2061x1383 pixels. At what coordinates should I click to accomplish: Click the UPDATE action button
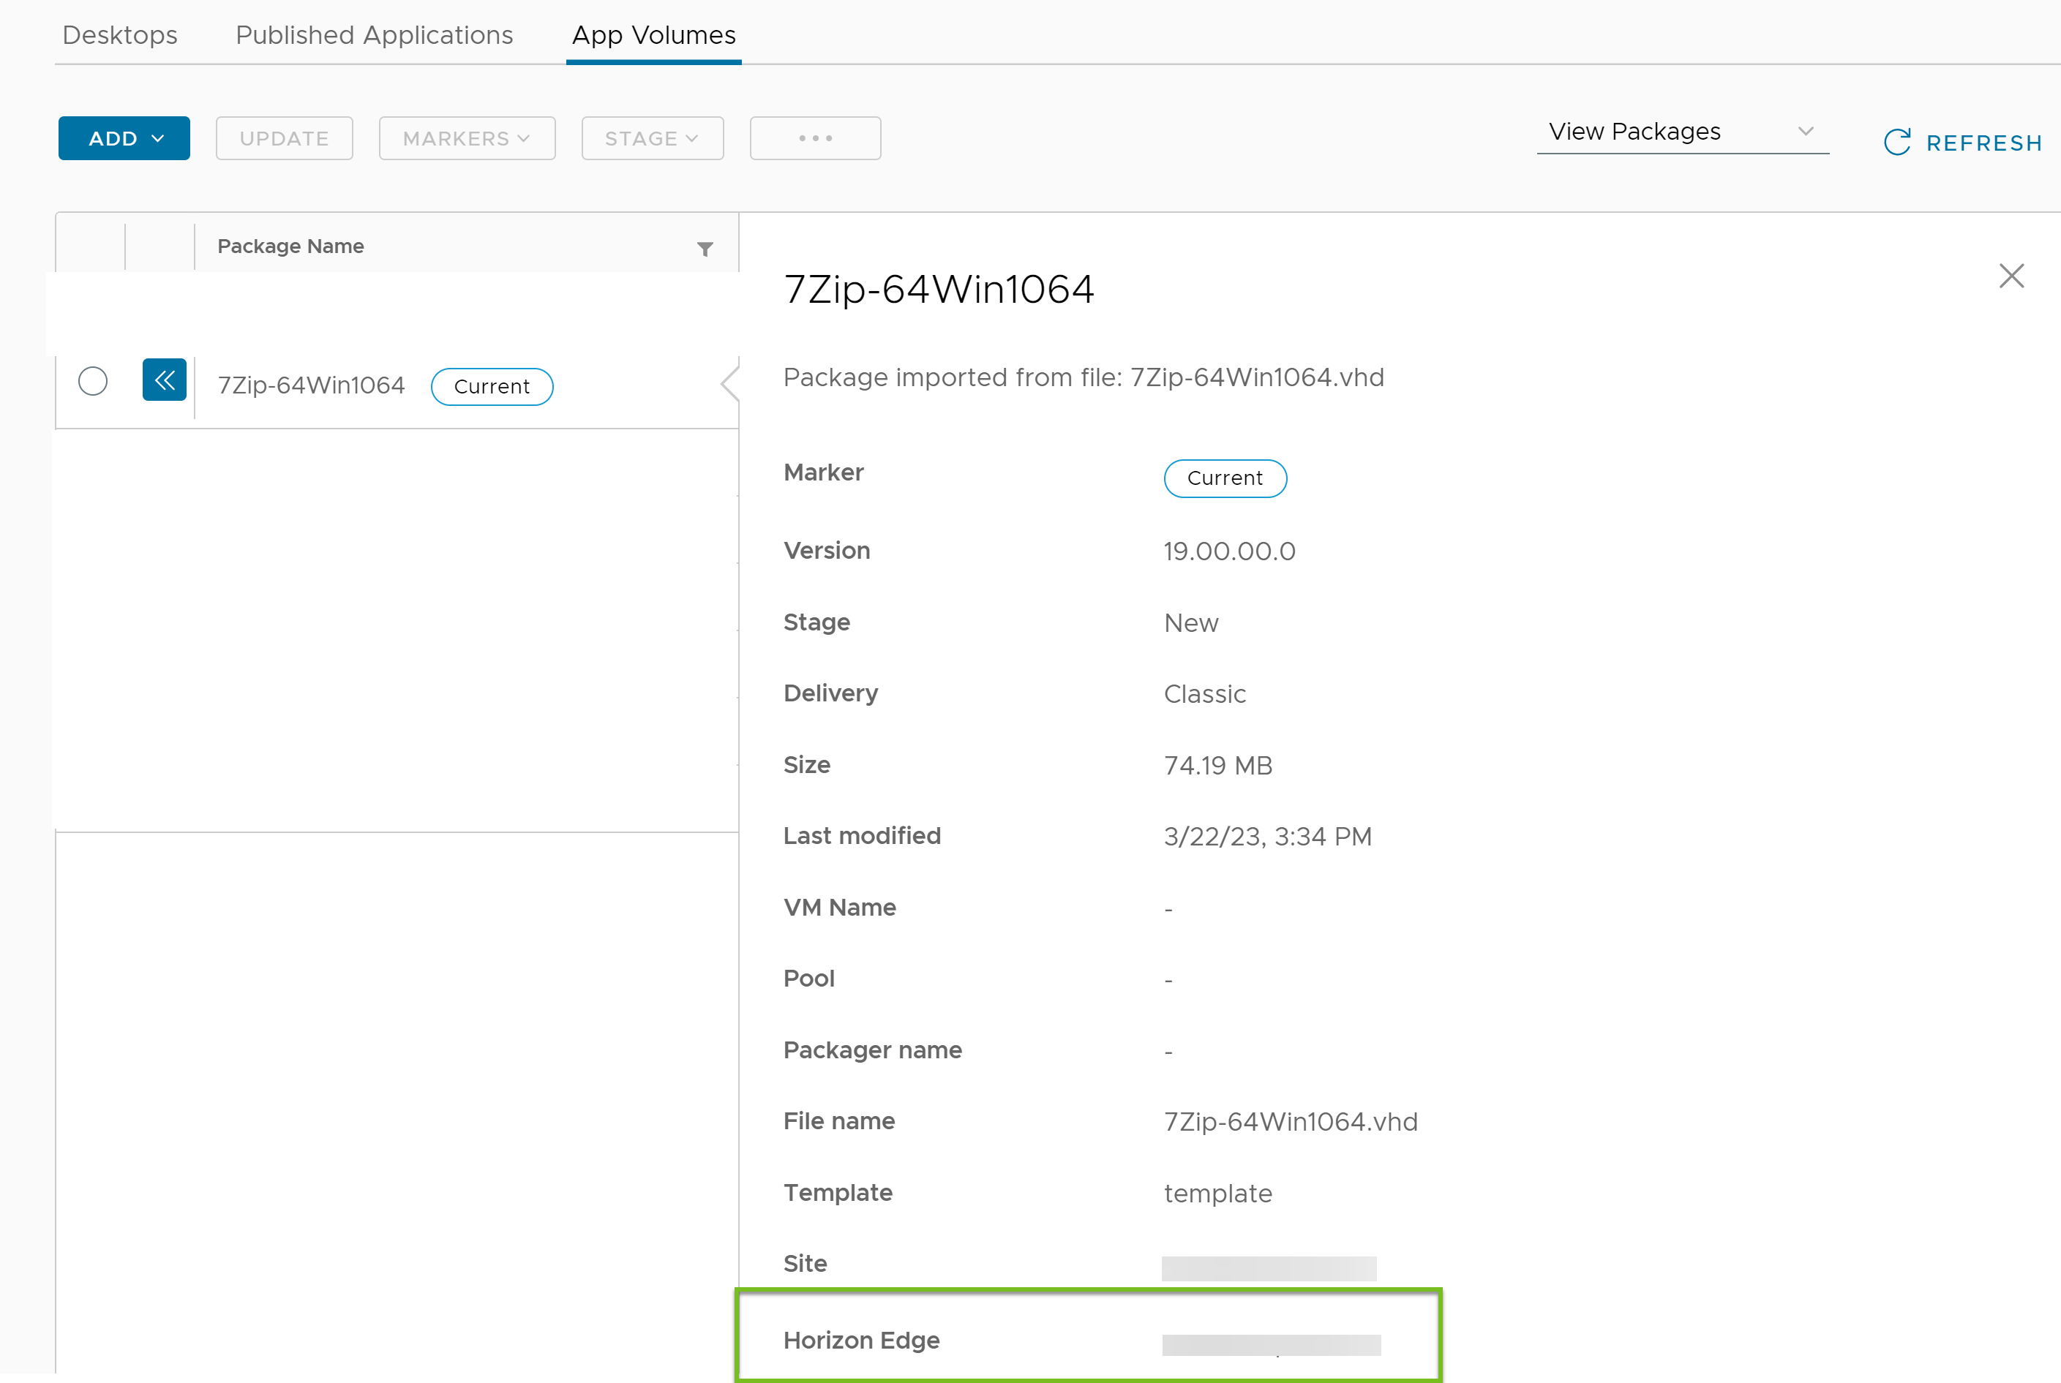(284, 137)
